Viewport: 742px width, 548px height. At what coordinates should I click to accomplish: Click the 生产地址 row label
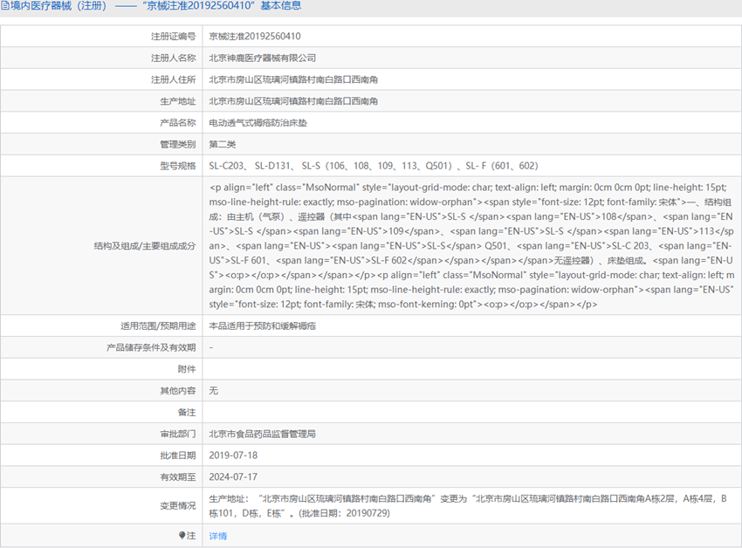point(177,101)
